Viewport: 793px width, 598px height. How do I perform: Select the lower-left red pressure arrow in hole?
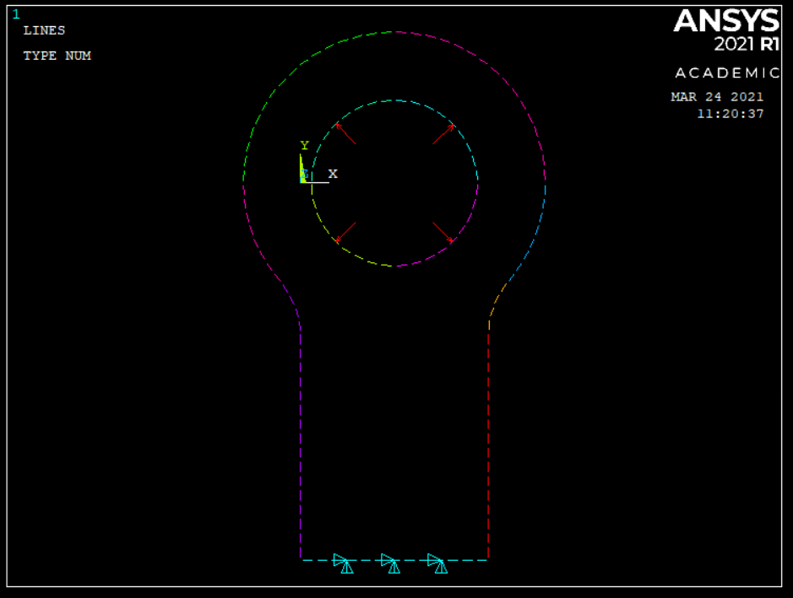click(x=345, y=232)
